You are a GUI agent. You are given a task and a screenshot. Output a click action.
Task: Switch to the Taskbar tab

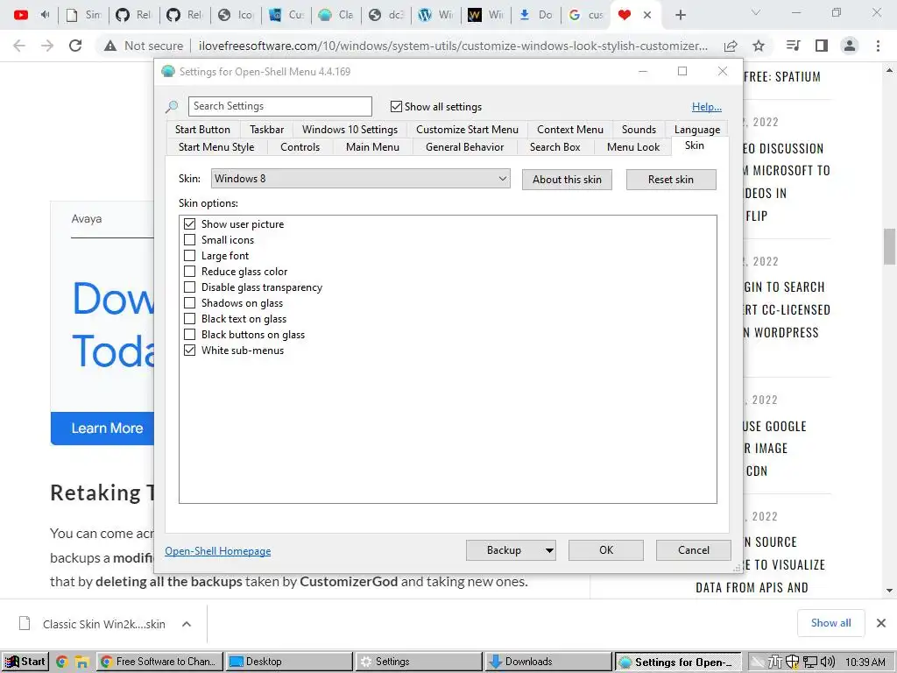[x=266, y=130]
